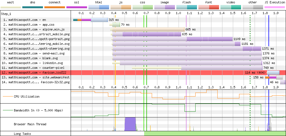Click the 1376 ms timing value

coord(268,53)
